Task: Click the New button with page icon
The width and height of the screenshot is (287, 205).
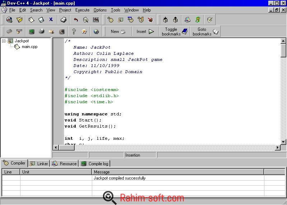Action: click(x=118, y=32)
